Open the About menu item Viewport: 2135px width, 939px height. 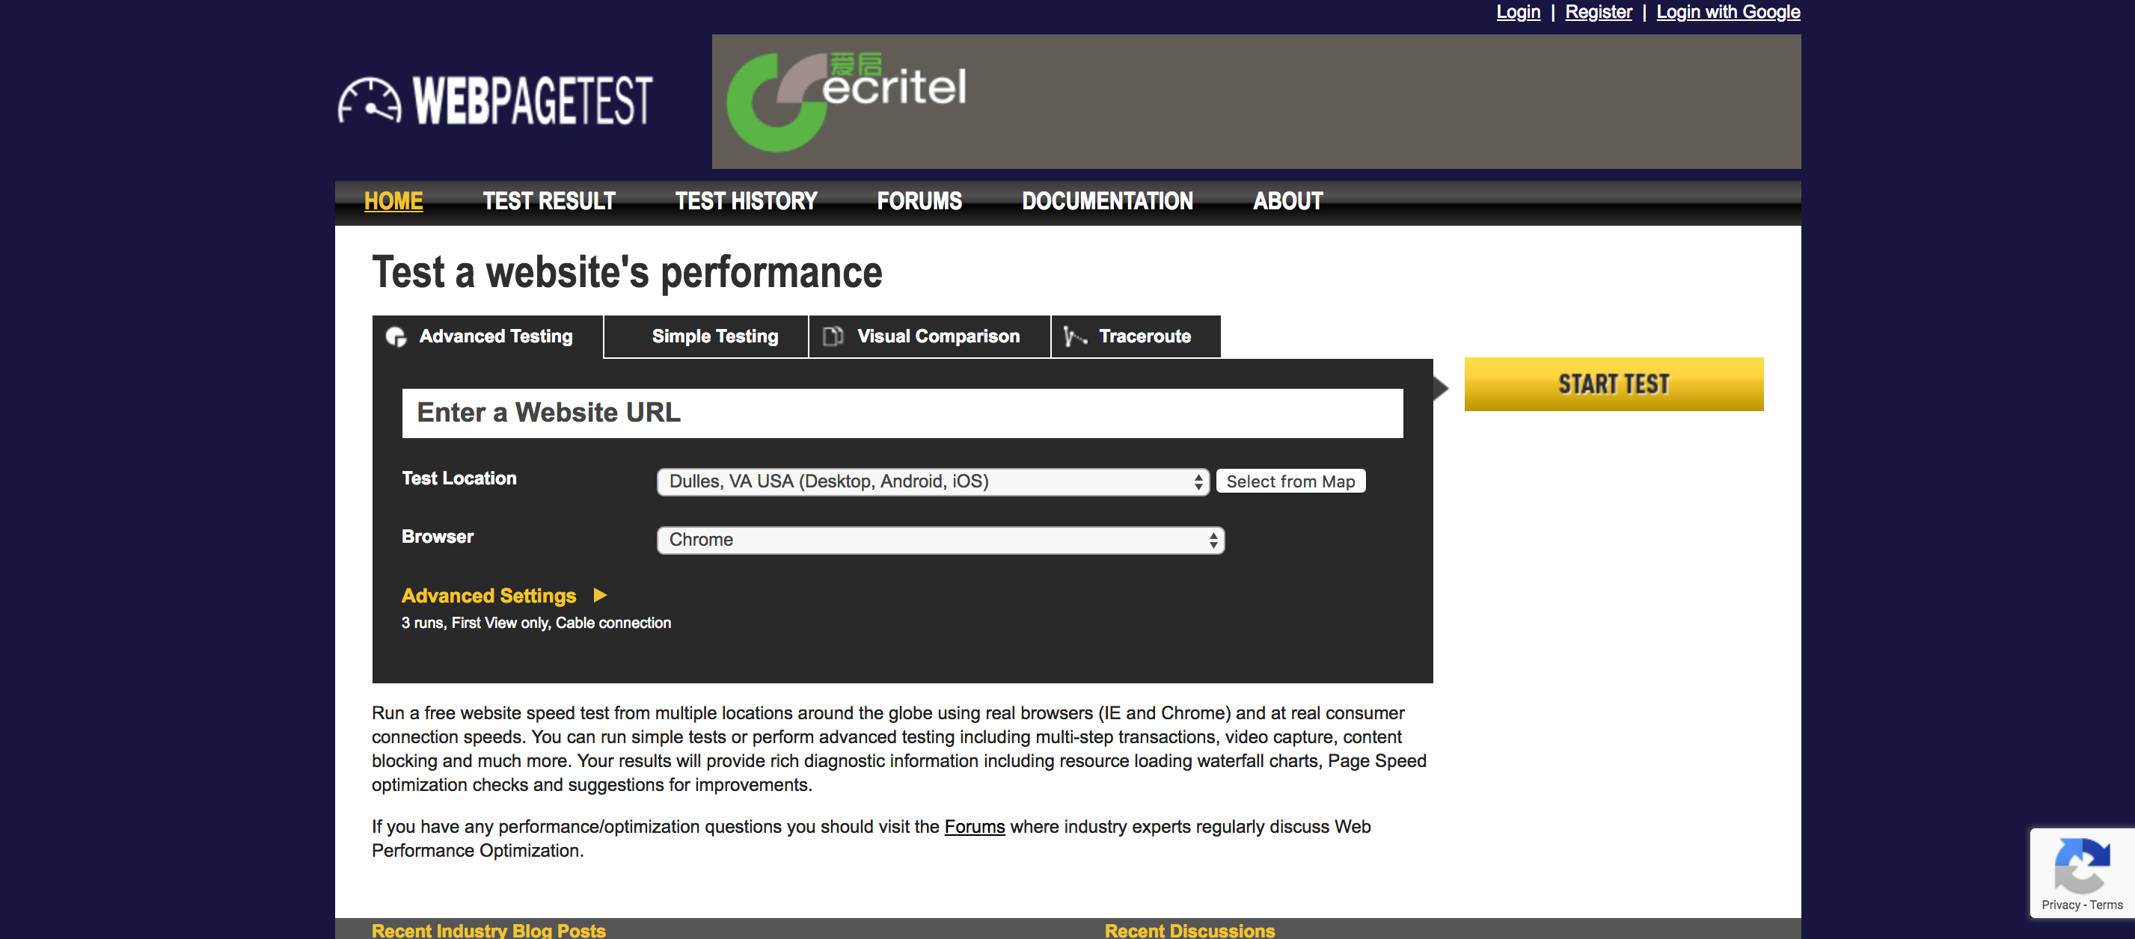[x=1287, y=201]
